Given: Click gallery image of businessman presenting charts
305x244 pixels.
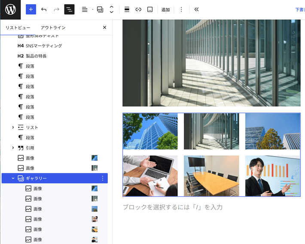Looking at the screenshot, I should (273, 176).
